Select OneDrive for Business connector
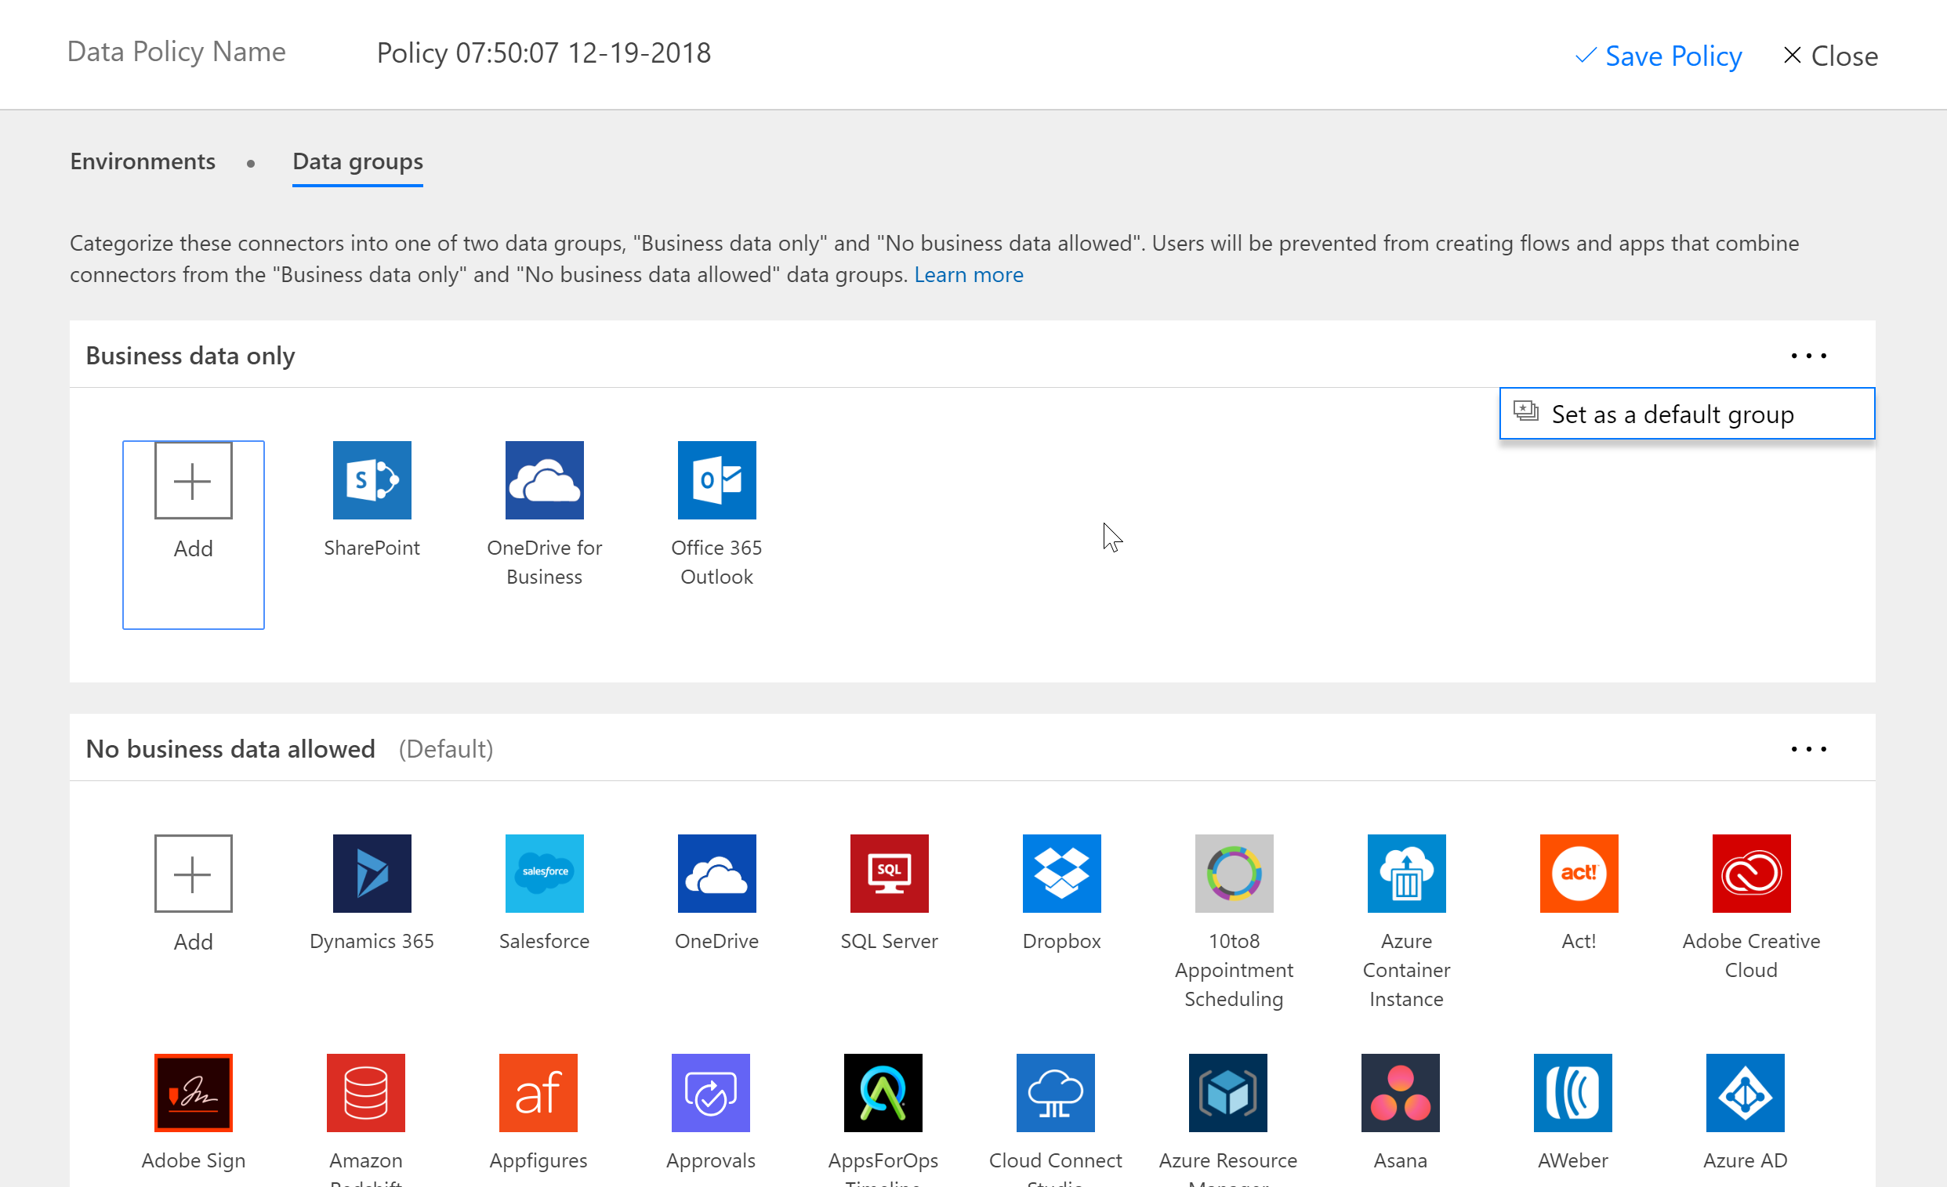The image size is (1947, 1187). tap(544, 480)
